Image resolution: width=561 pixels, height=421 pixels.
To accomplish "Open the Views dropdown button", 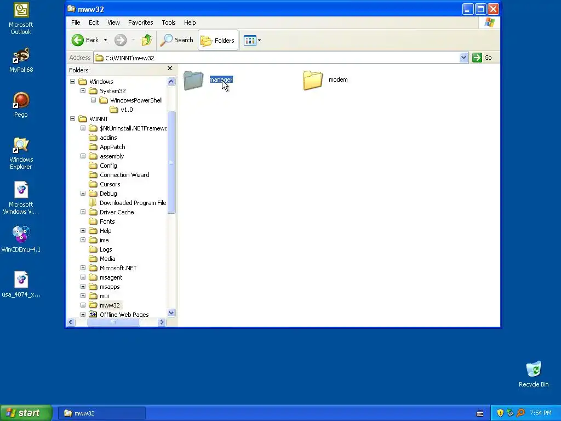I will pyautogui.click(x=252, y=40).
